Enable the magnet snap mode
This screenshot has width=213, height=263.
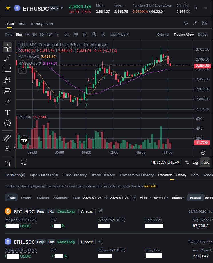click(7, 163)
